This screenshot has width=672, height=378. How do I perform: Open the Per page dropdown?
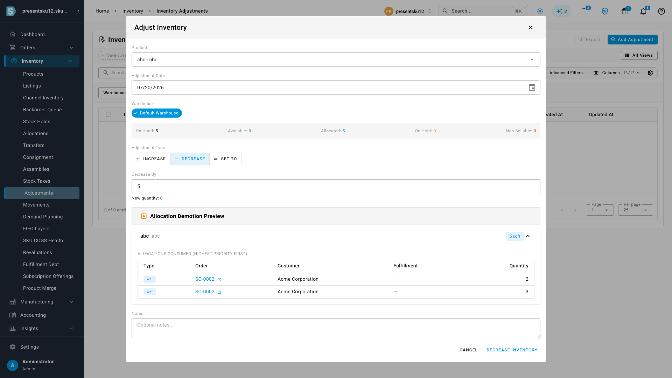635,210
